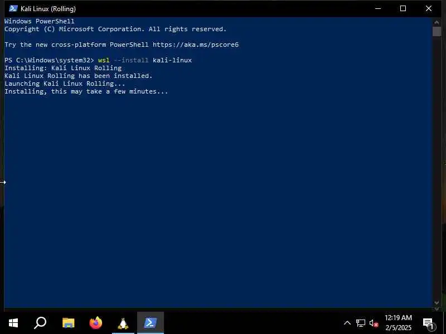Click the 'Kali Linux (Rolling)' window title
The width and height of the screenshot is (446, 334).
48,9
